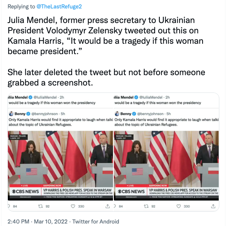Screen dimensions: 226x226
Task: Click Benny's avatar in the right screenshot
Action: 117,114
